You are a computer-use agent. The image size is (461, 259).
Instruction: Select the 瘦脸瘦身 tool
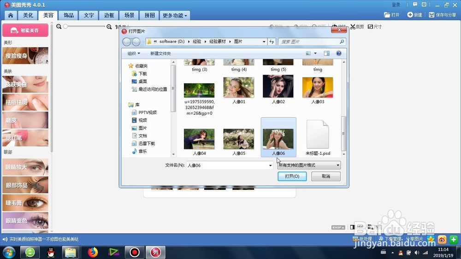pos(25,56)
